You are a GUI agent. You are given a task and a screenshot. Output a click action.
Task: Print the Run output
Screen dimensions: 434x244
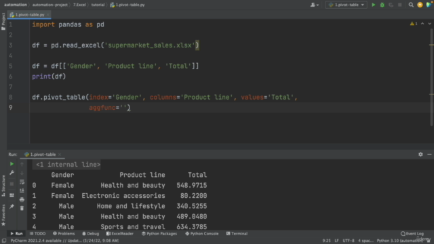click(x=22, y=199)
